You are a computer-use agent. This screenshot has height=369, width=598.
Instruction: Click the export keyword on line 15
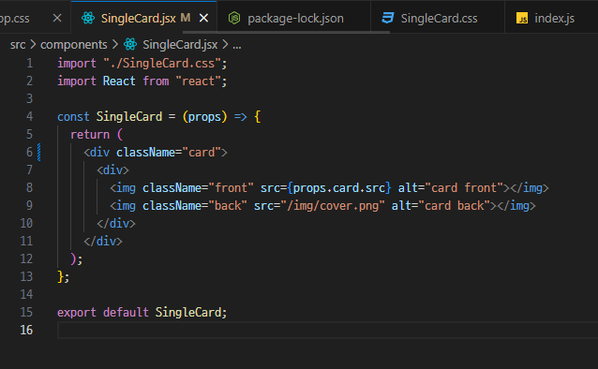click(76, 313)
